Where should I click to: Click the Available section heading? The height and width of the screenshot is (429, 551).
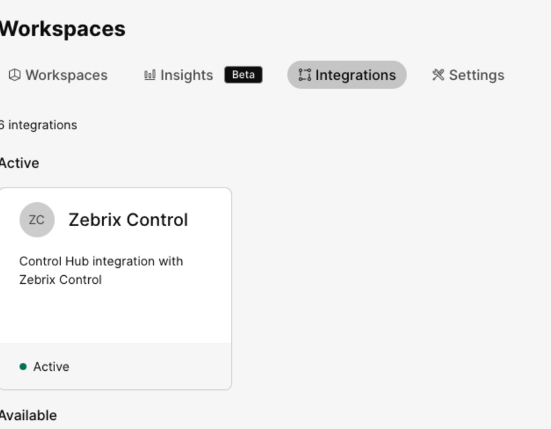point(28,416)
